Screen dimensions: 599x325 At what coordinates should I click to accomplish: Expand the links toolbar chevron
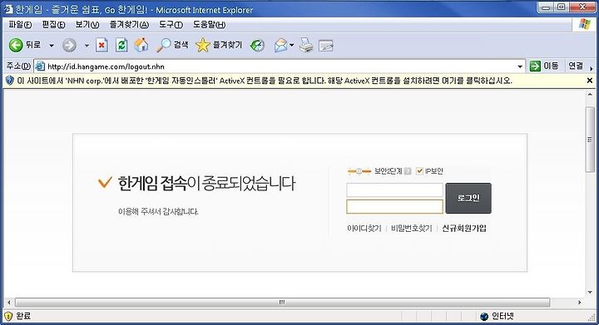(x=592, y=69)
